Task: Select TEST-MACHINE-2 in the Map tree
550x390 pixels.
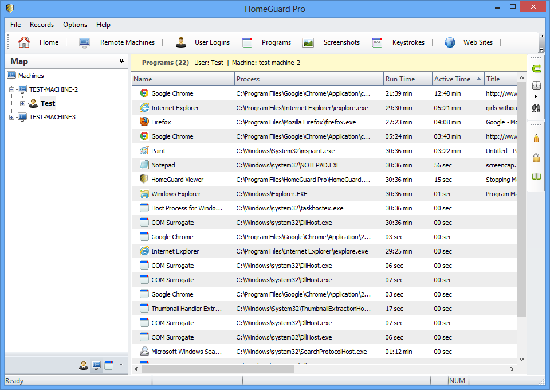Action: (53, 89)
